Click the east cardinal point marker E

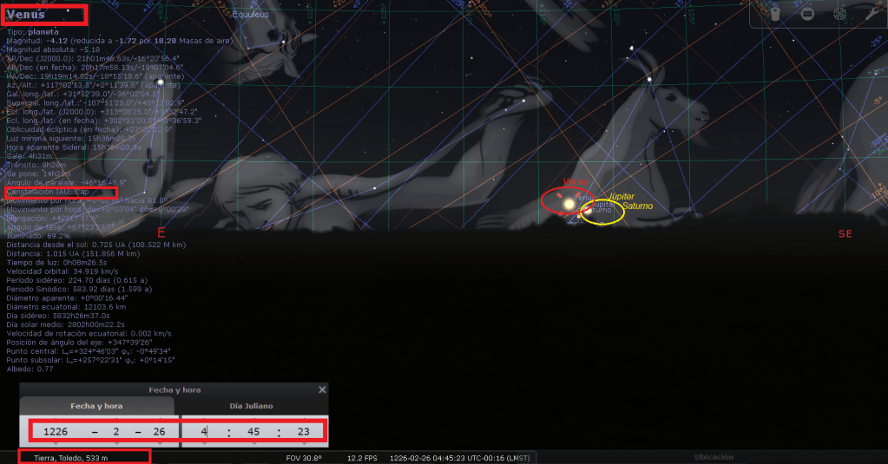(161, 232)
